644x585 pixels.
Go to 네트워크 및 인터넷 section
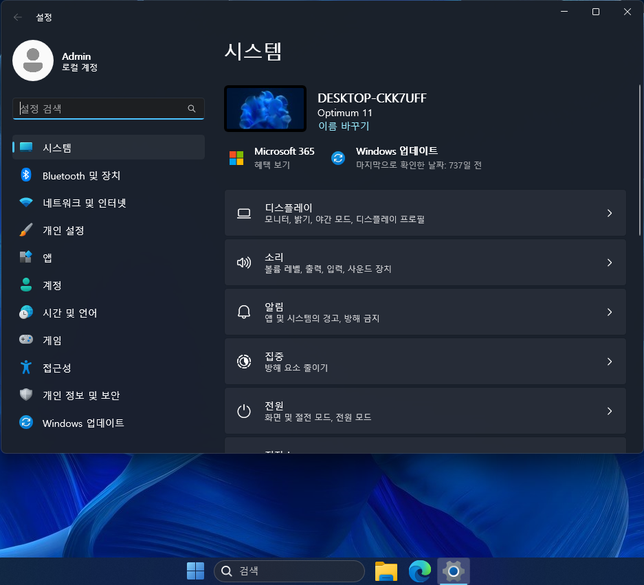109,203
